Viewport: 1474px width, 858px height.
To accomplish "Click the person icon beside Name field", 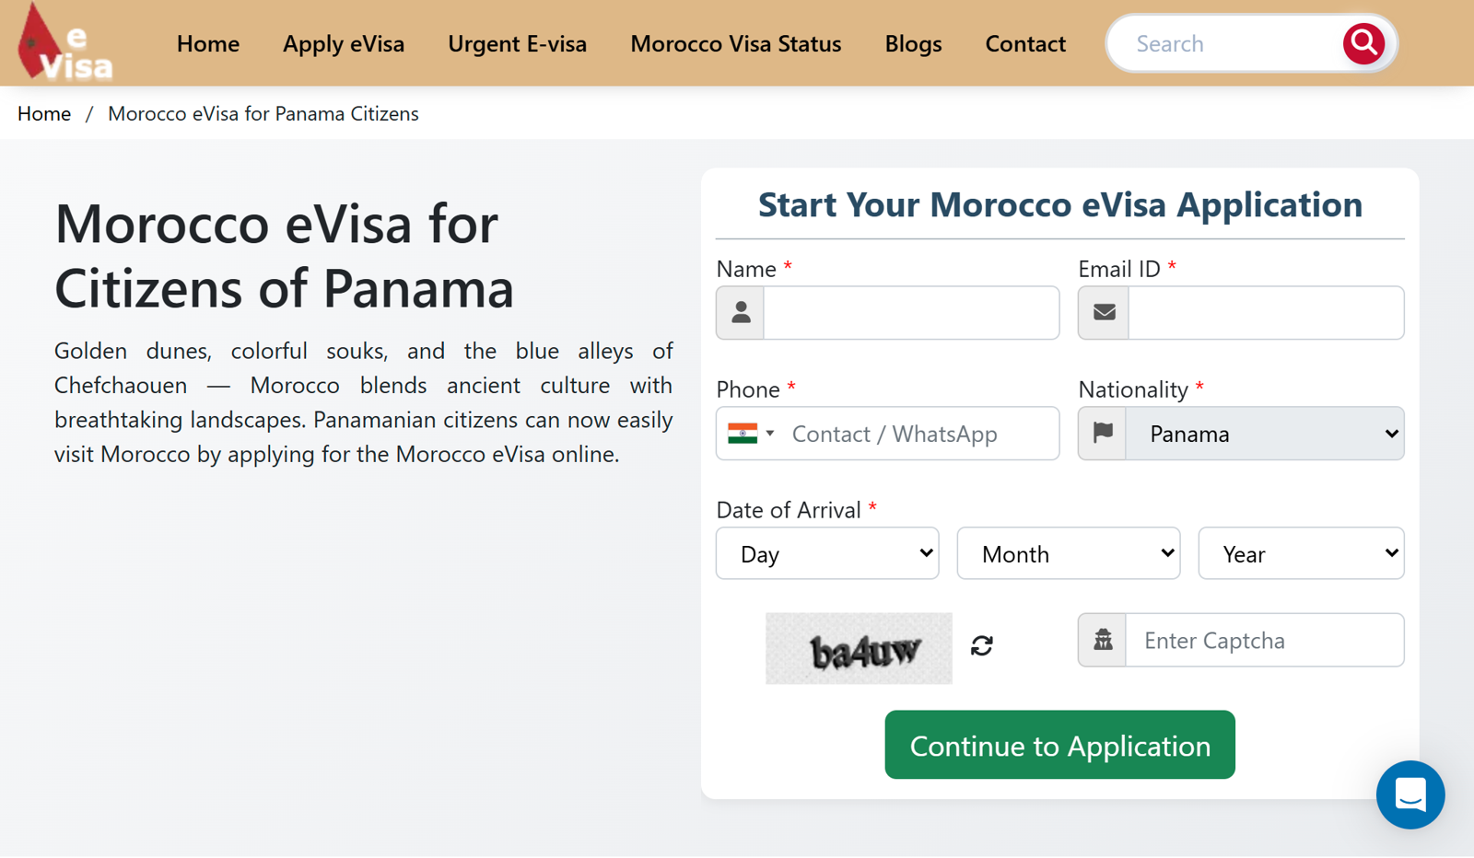I will (741, 313).
